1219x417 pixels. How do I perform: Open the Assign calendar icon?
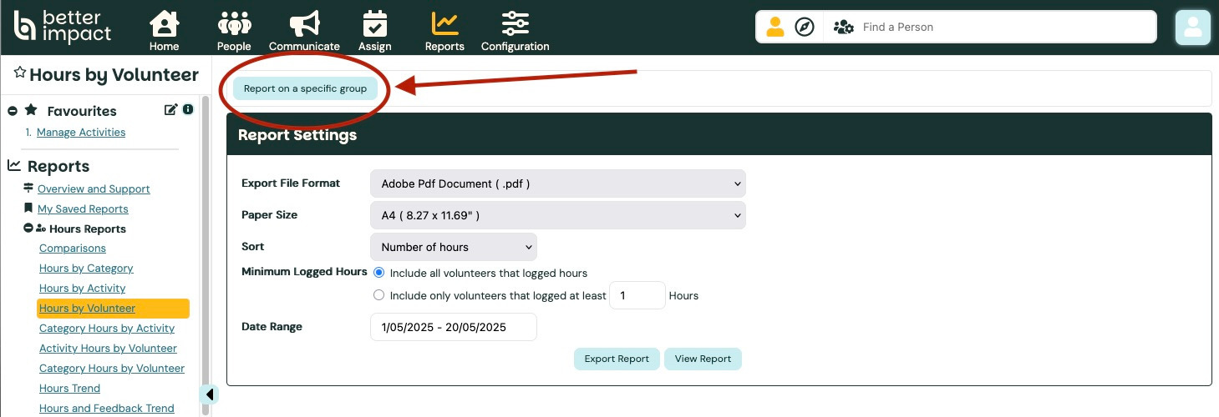pyautogui.click(x=375, y=23)
